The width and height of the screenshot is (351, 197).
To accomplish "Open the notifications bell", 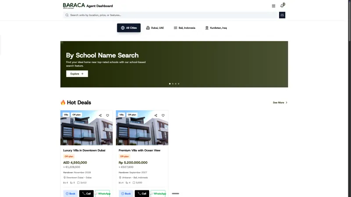I will click(282, 6).
